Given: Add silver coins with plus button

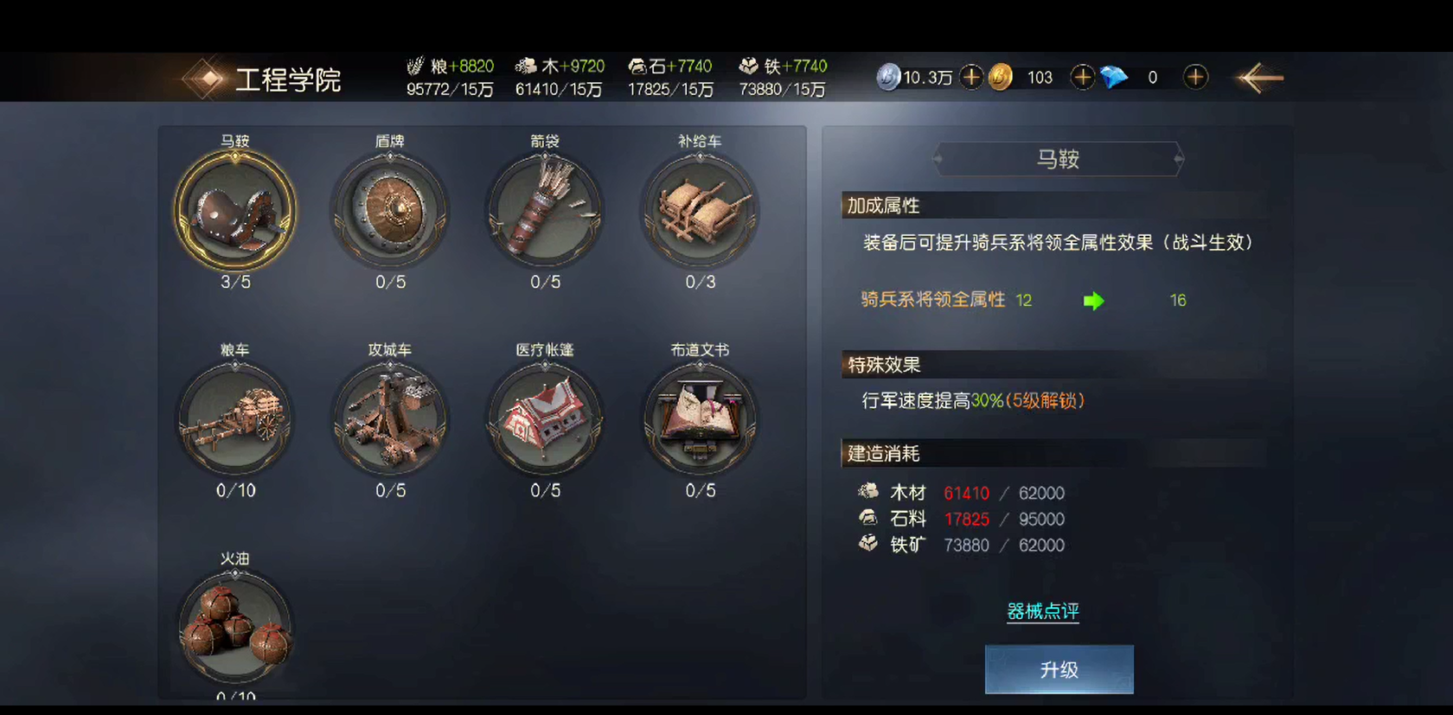Looking at the screenshot, I should click(x=971, y=77).
